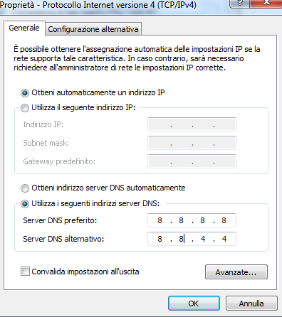Select Ottieni indirizzo server DNS automaticamente
Viewport: 282px width, 317px height.
point(25,188)
